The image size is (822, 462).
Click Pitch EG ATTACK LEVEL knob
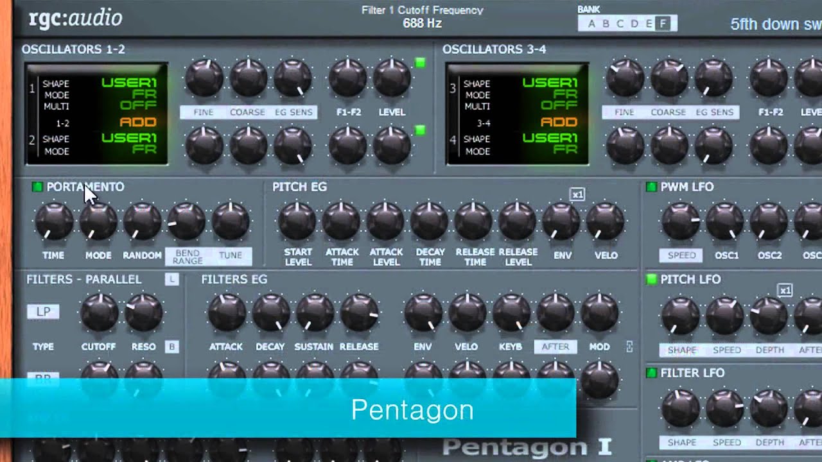[x=386, y=221]
